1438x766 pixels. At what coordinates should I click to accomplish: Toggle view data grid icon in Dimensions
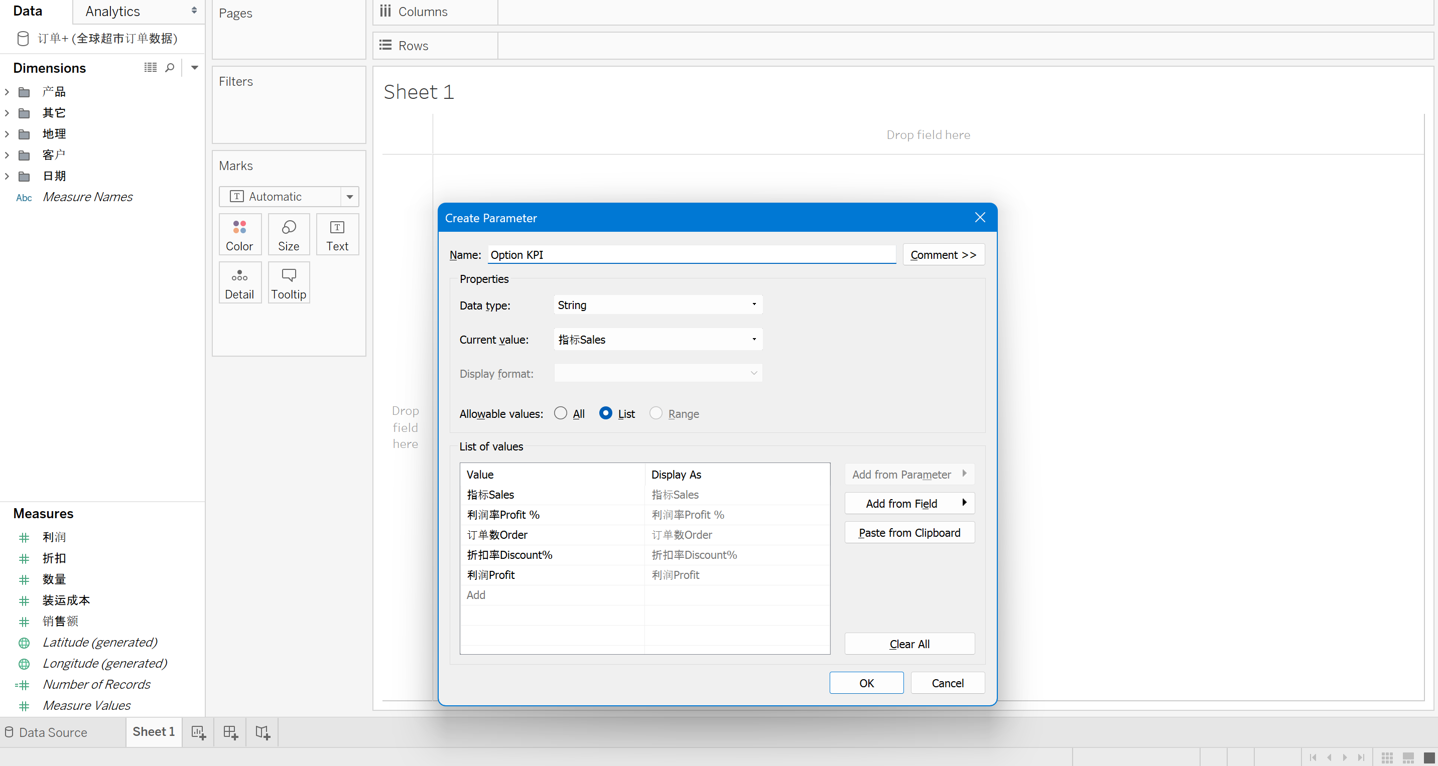[x=150, y=68]
